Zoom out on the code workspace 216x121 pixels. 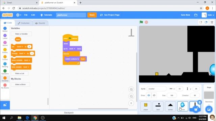[131, 96]
